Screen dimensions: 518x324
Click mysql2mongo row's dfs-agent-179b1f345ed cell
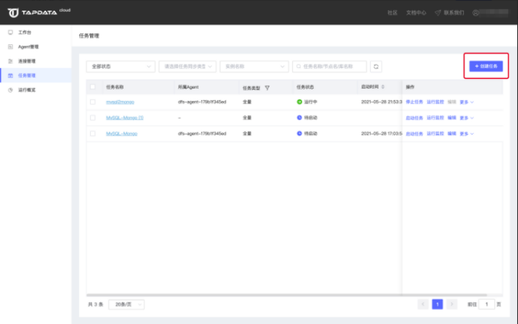(202, 102)
